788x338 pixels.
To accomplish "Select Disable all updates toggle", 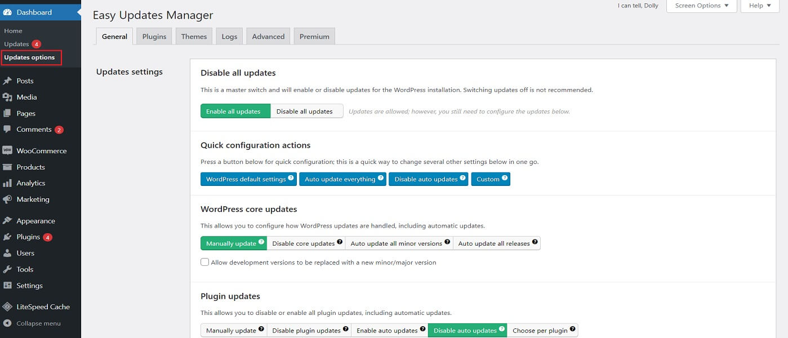I will (307, 111).
